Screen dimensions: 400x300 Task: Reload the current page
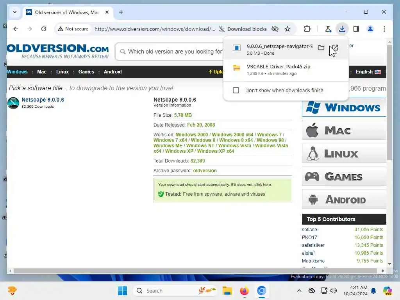point(44,29)
